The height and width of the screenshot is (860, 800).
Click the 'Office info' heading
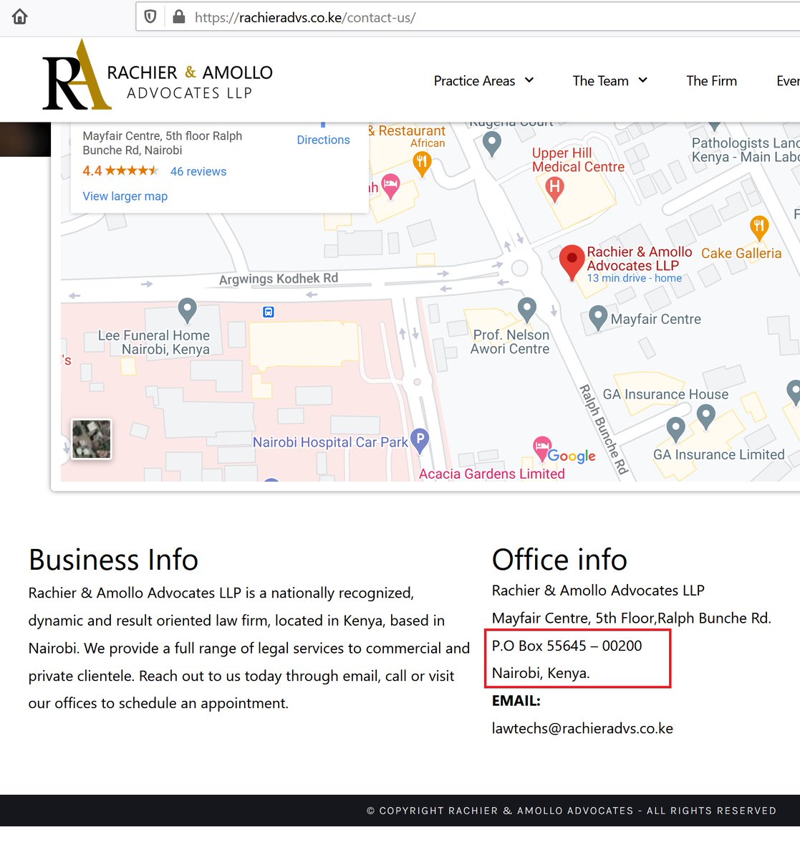click(x=559, y=560)
